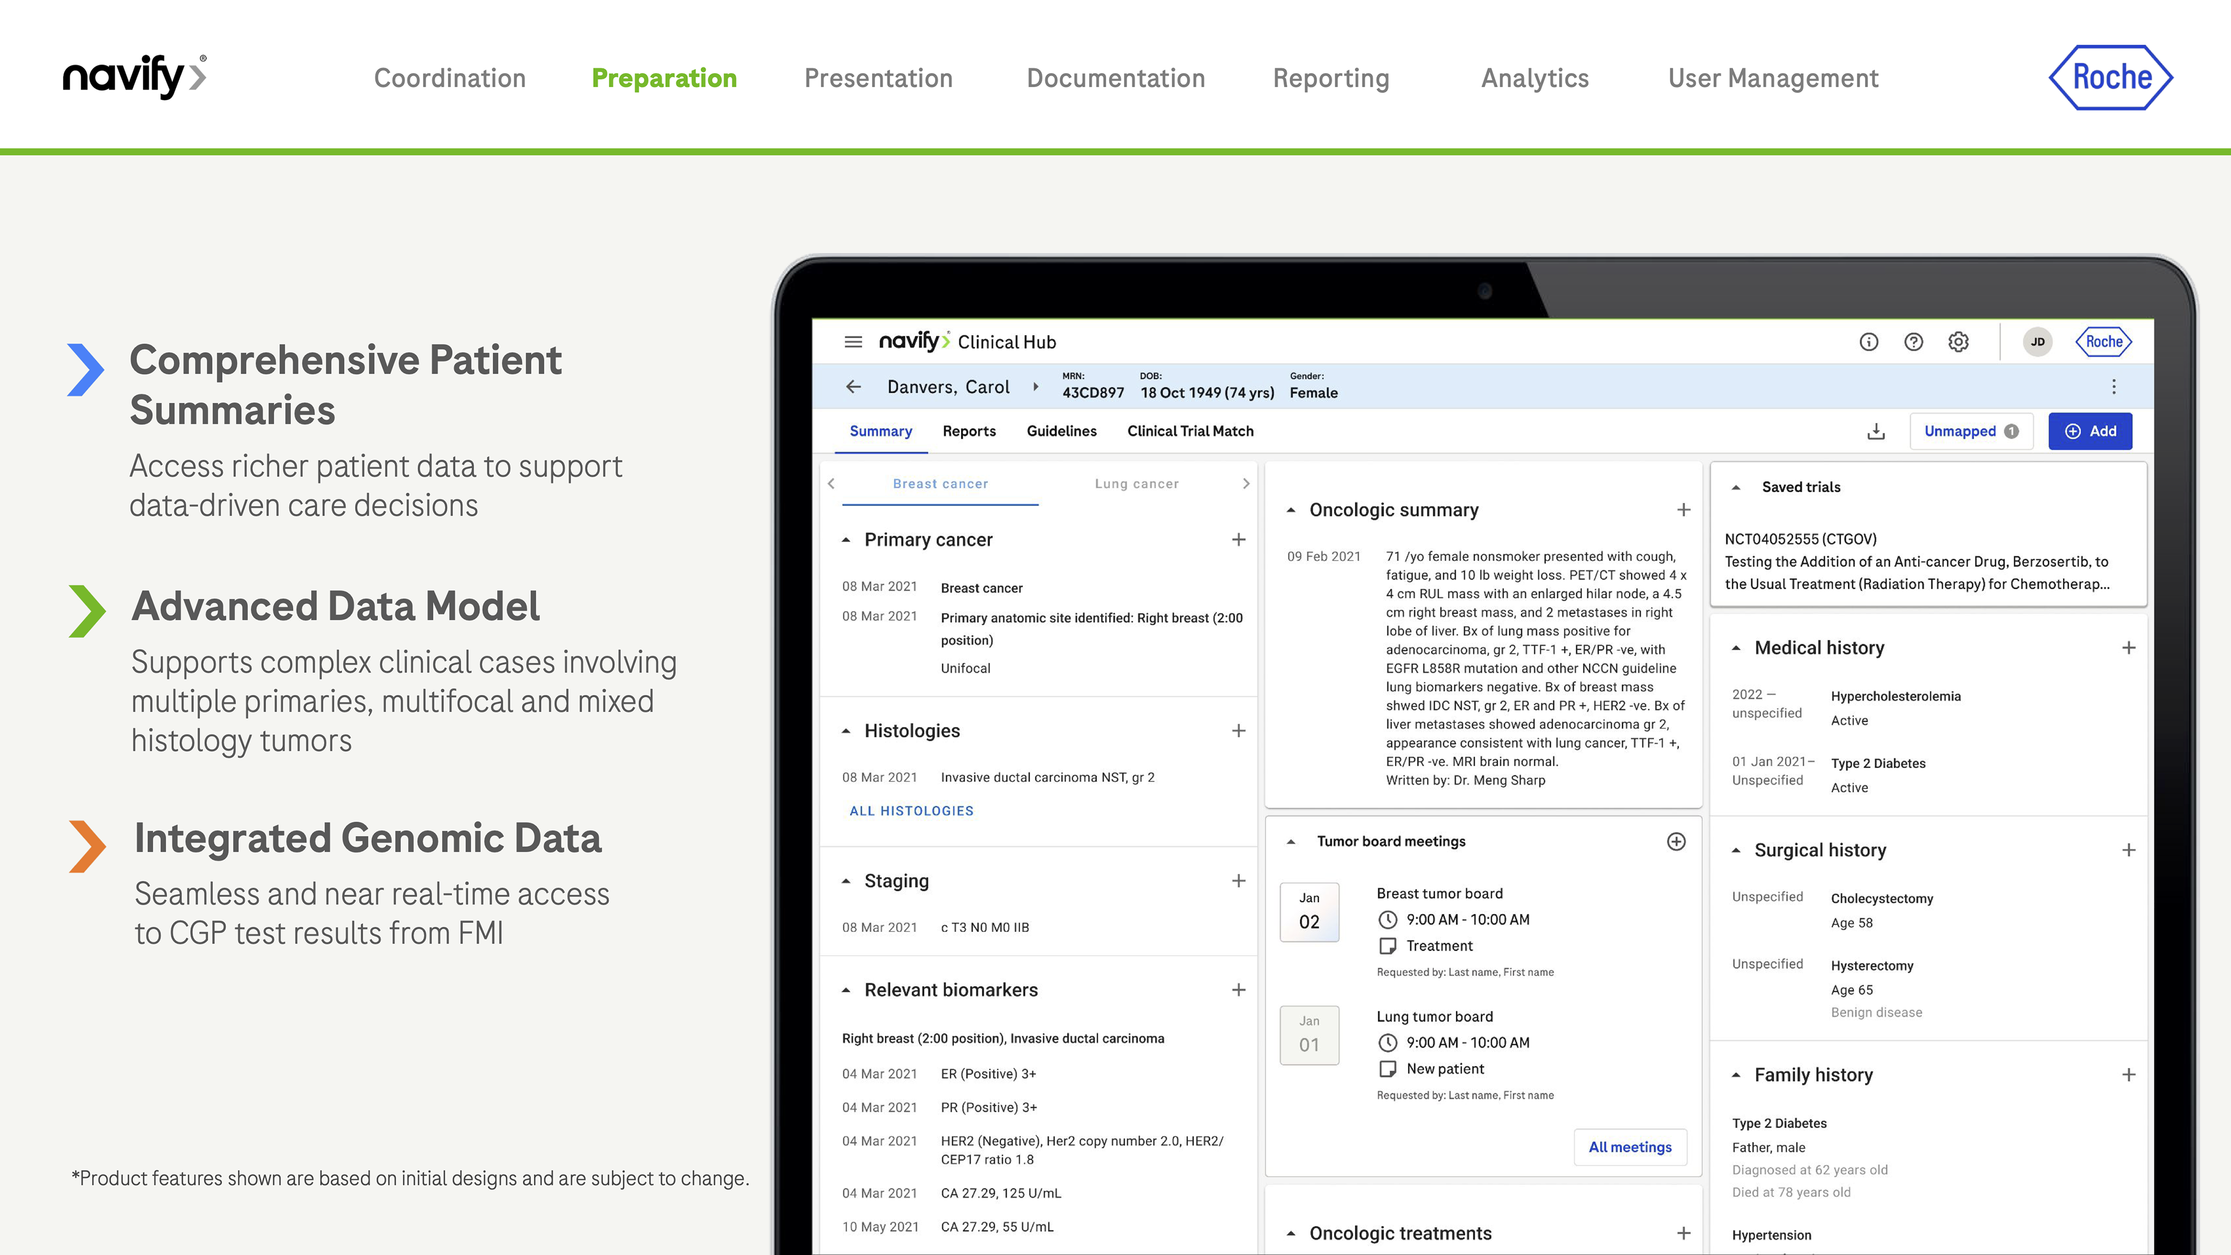Go to Analytics in top navigation
This screenshot has width=2231, height=1255.
[x=1534, y=78]
